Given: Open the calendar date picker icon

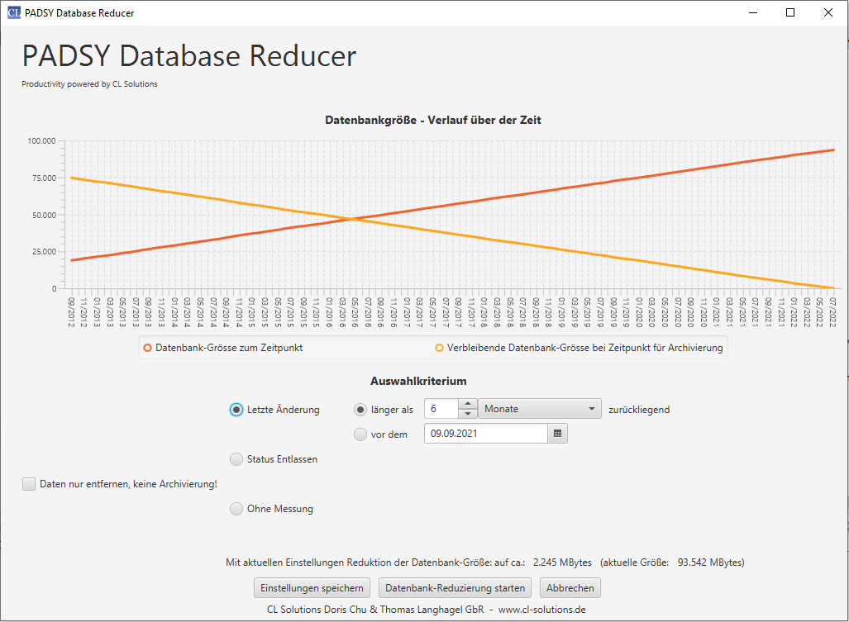Looking at the screenshot, I should point(557,434).
